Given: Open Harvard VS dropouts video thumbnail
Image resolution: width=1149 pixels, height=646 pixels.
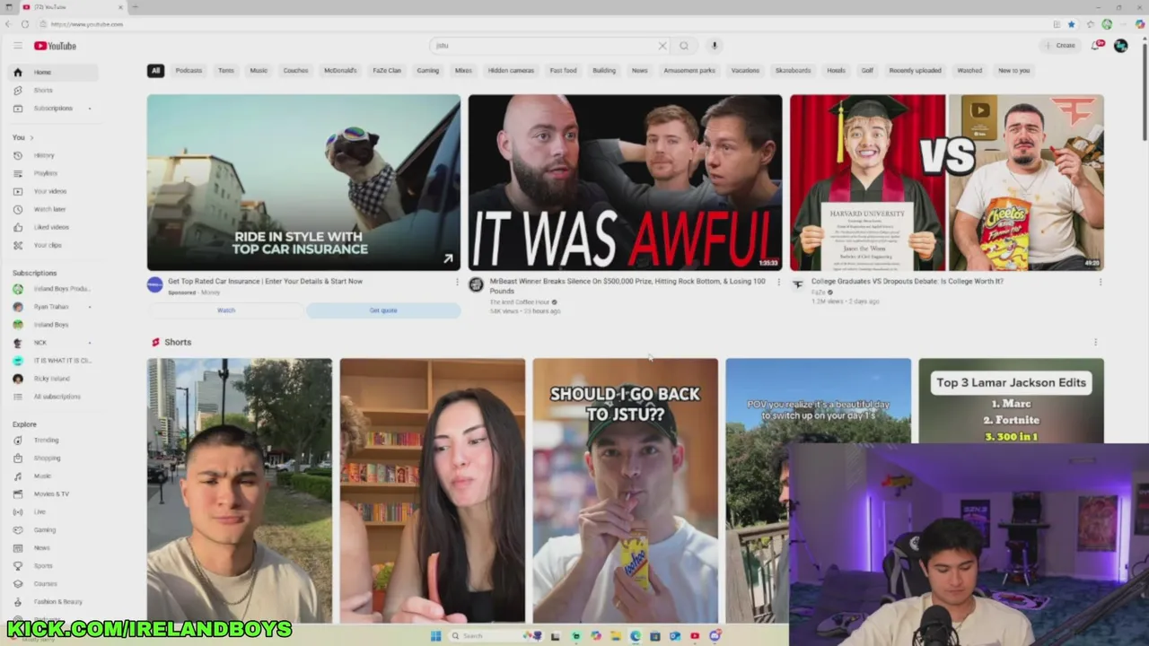Looking at the screenshot, I should [x=947, y=182].
